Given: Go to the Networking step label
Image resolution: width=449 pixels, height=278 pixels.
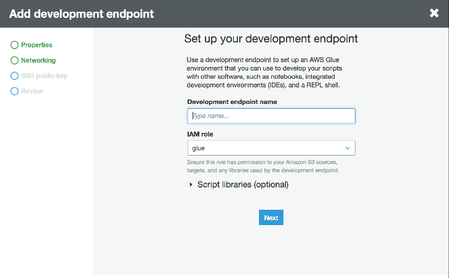Looking at the screenshot, I should [x=38, y=60].
